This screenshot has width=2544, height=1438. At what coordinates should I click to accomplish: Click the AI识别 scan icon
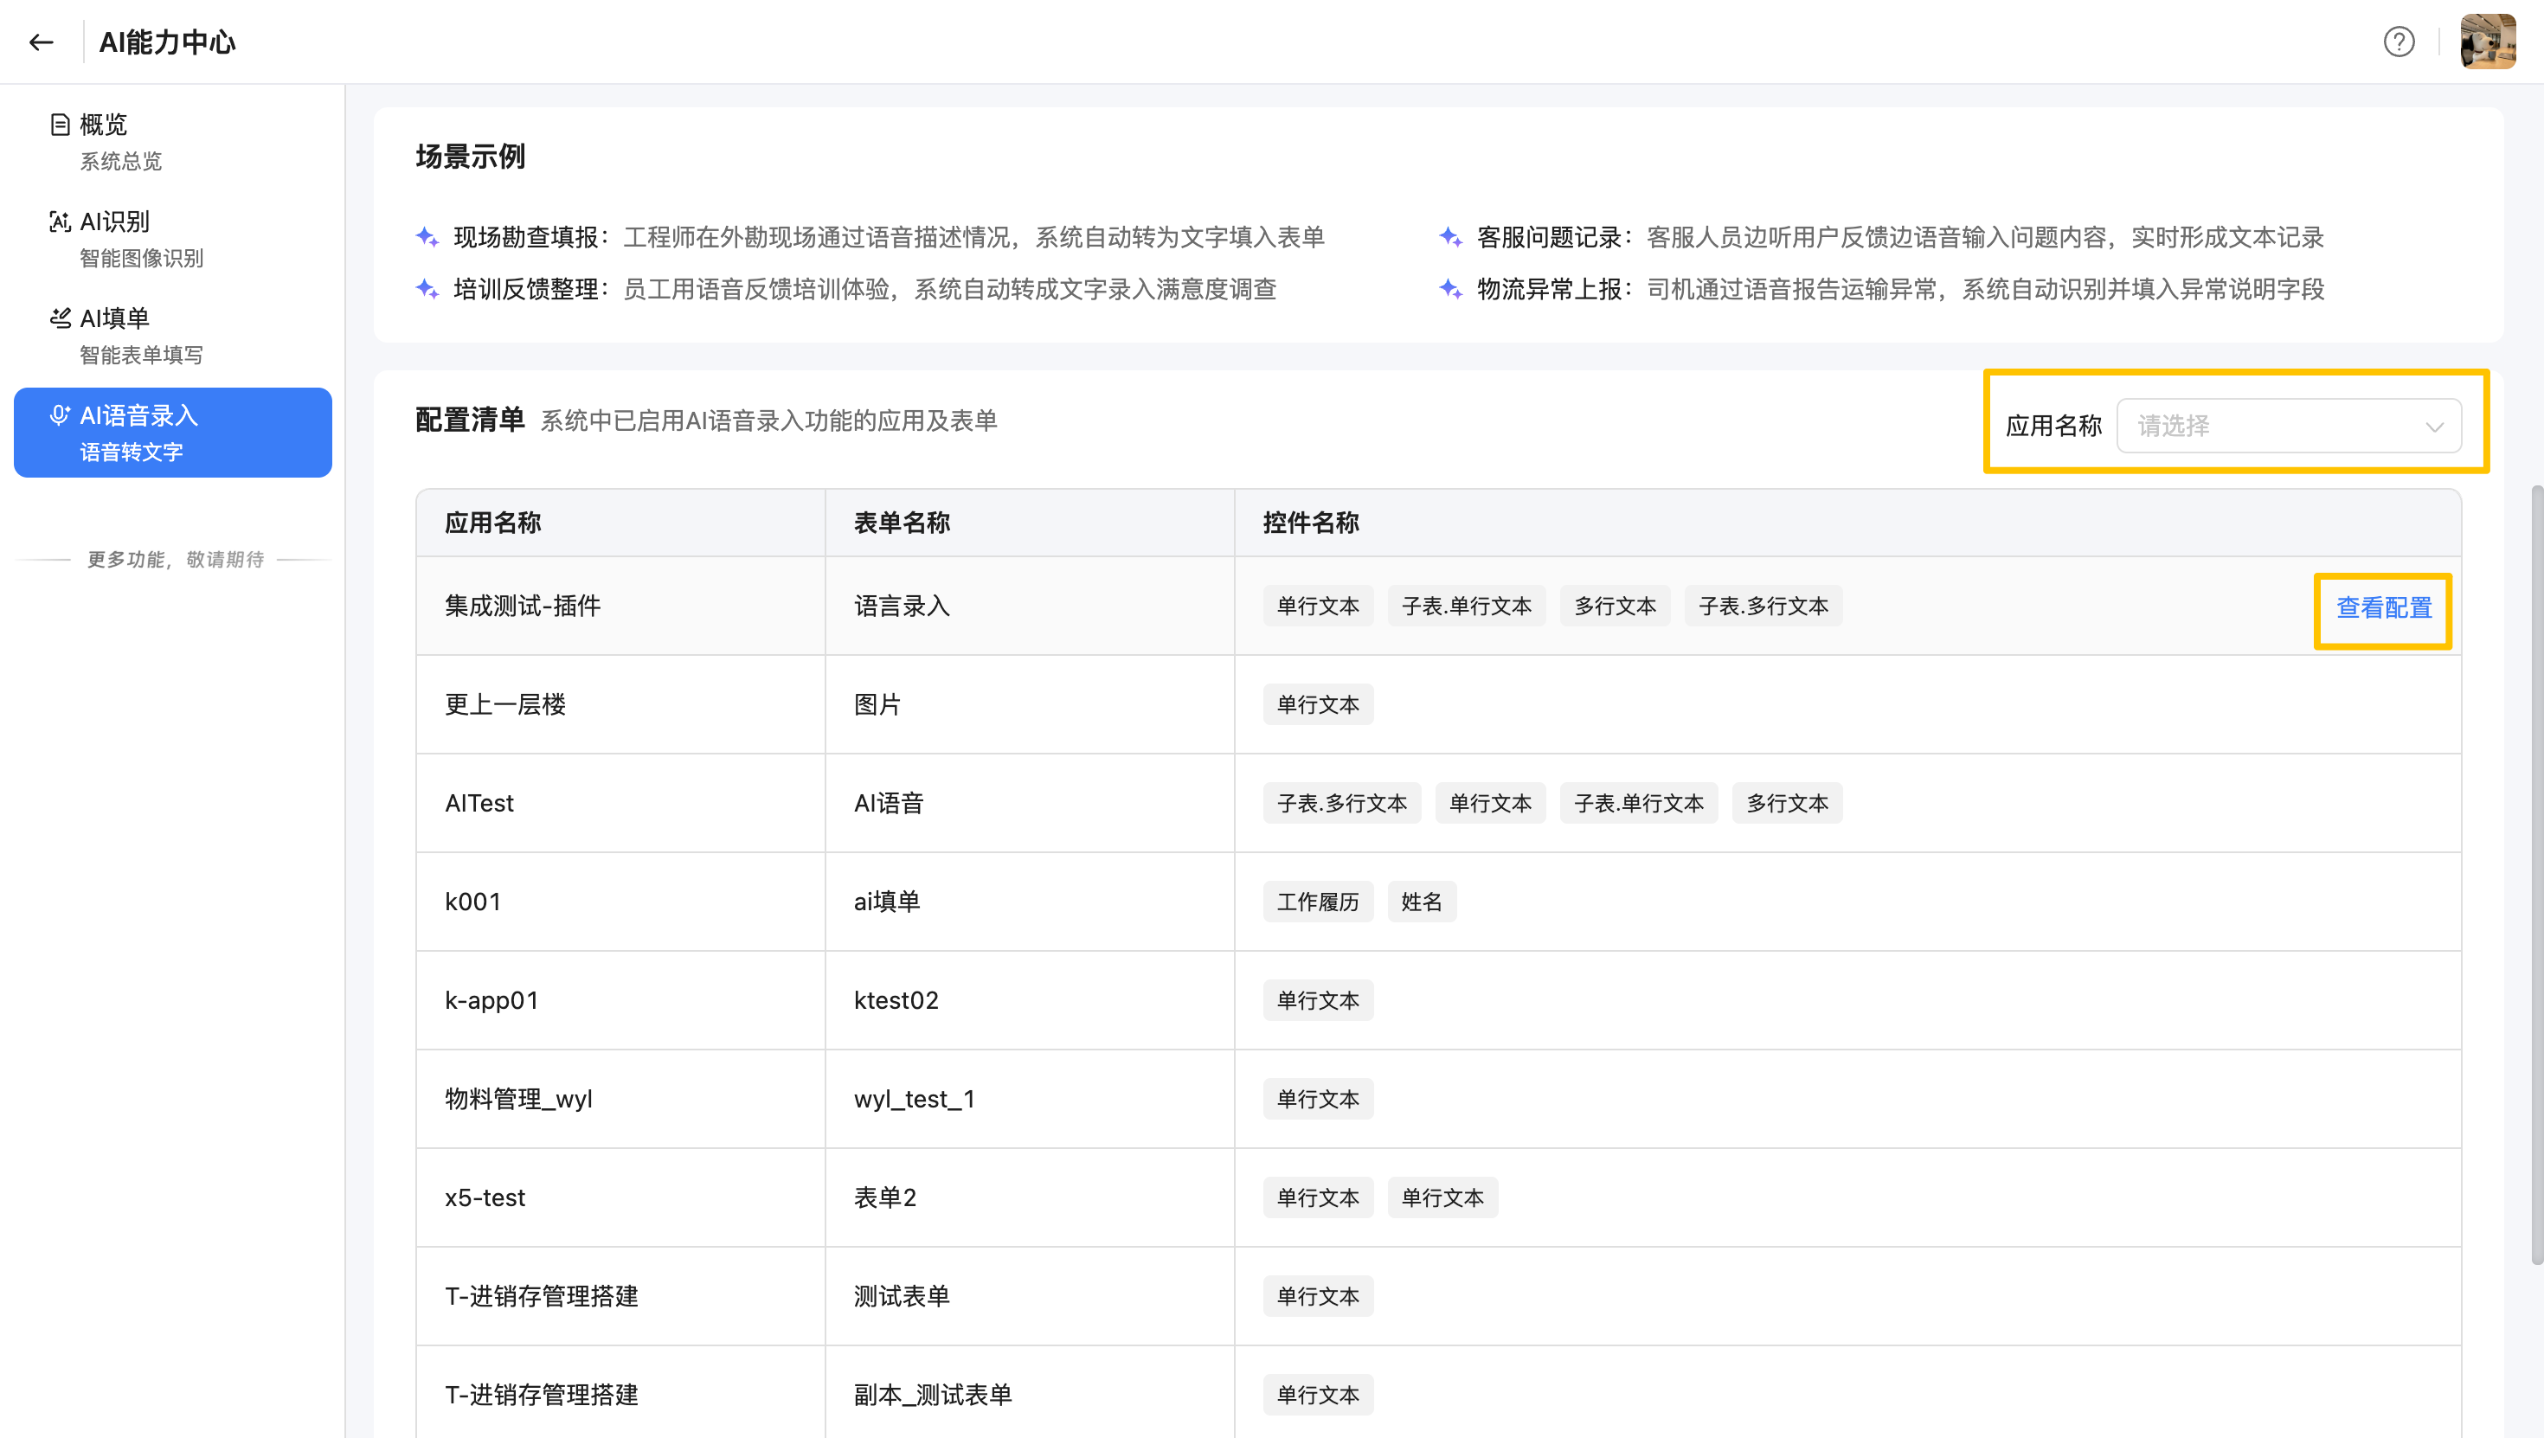coord(61,221)
